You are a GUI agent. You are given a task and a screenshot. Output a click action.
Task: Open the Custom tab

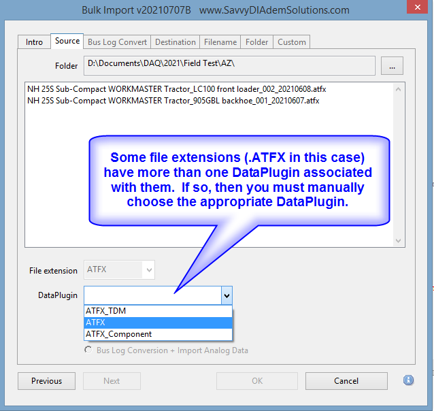291,42
